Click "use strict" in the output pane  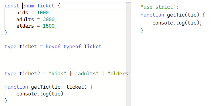tap(158, 7)
